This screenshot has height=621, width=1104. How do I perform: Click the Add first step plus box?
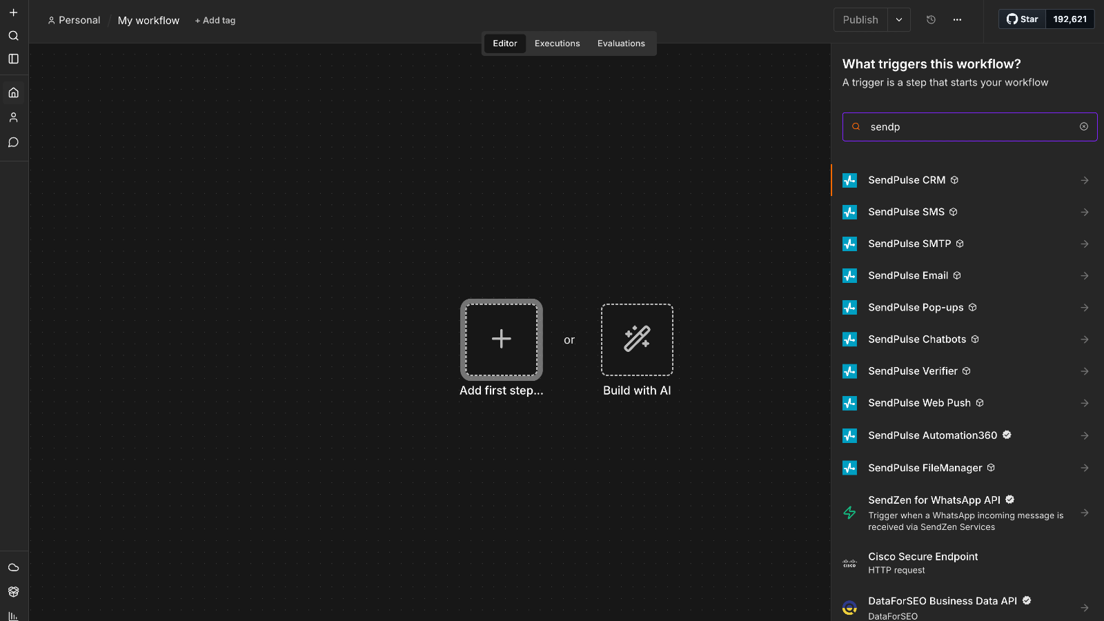(x=502, y=339)
